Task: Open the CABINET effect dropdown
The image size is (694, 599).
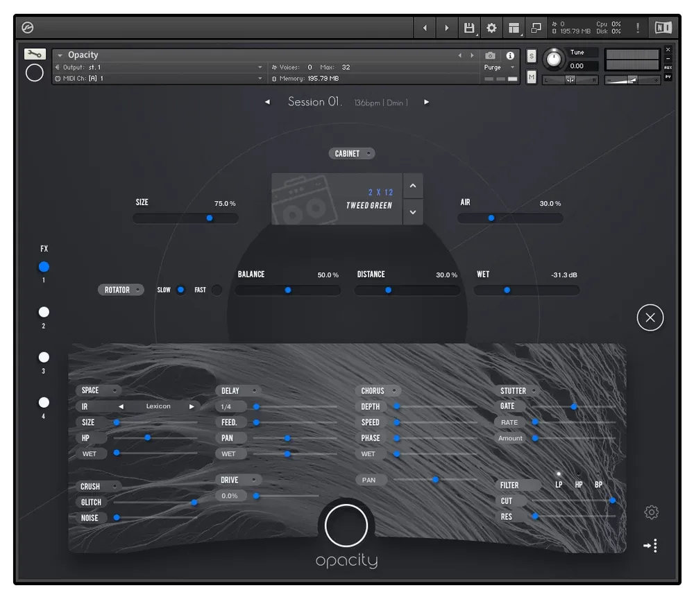Action: coord(351,153)
